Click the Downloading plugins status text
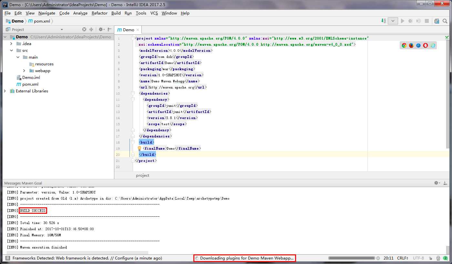This screenshot has width=452, height=264. pos(247,258)
